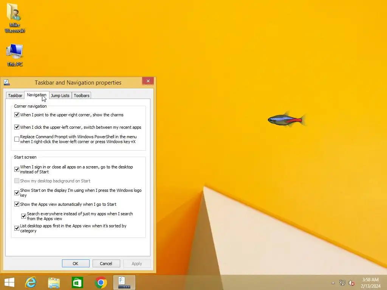
Task: Click the network status tray icon
Action: click(x=342, y=283)
